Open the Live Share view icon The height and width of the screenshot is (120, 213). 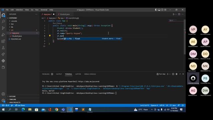[3, 54]
